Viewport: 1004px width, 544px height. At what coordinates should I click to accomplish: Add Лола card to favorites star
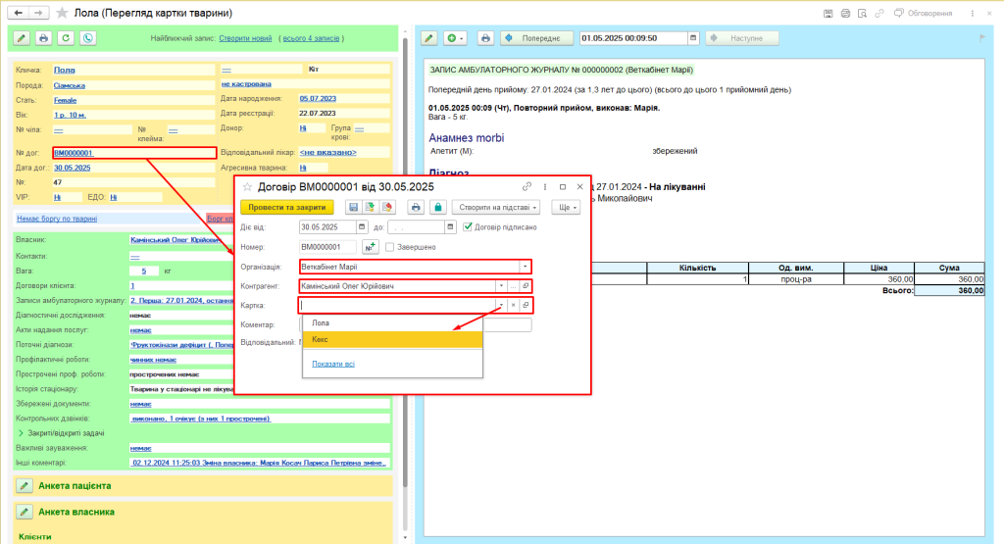(62, 13)
